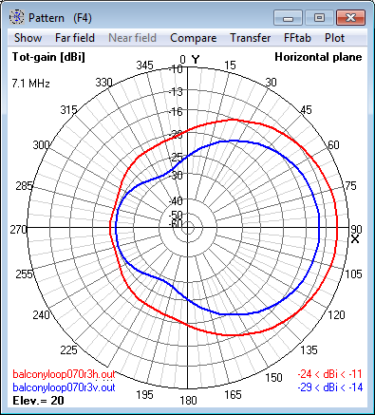Click the 345 degree azimuth label
The image size is (375, 415).
point(144,66)
